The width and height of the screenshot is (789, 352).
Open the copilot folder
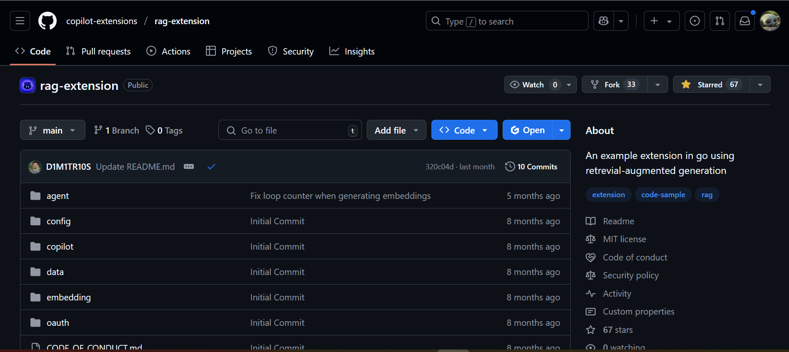pyautogui.click(x=60, y=247)
